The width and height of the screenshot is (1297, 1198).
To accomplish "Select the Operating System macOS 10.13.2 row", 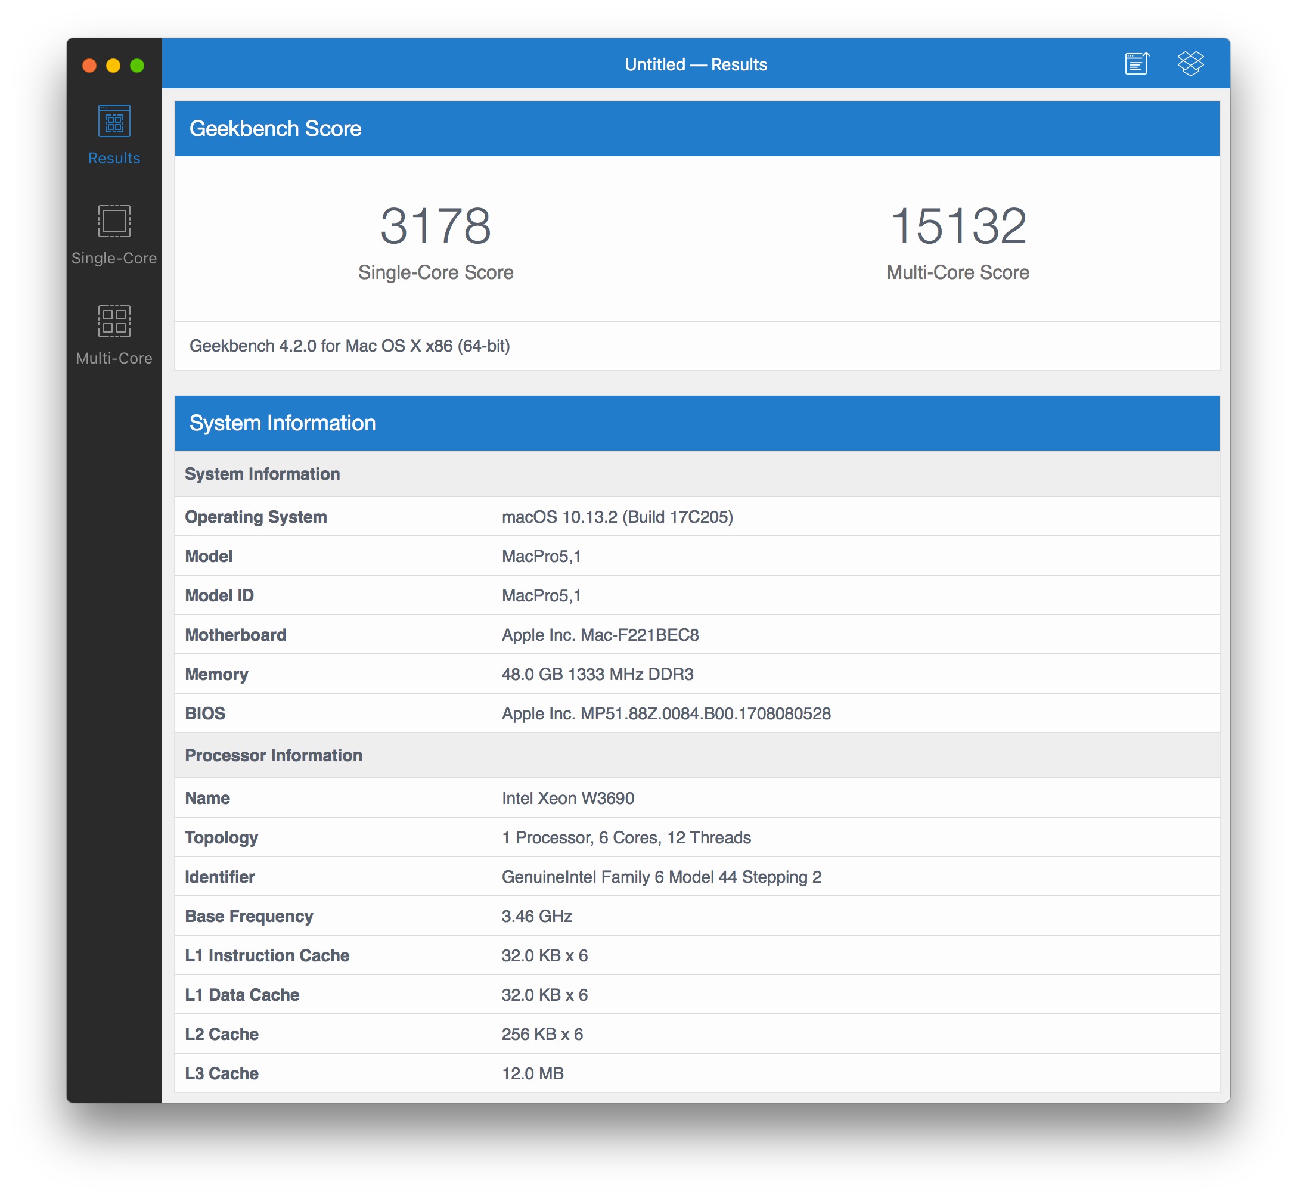I will pos(616,517).
